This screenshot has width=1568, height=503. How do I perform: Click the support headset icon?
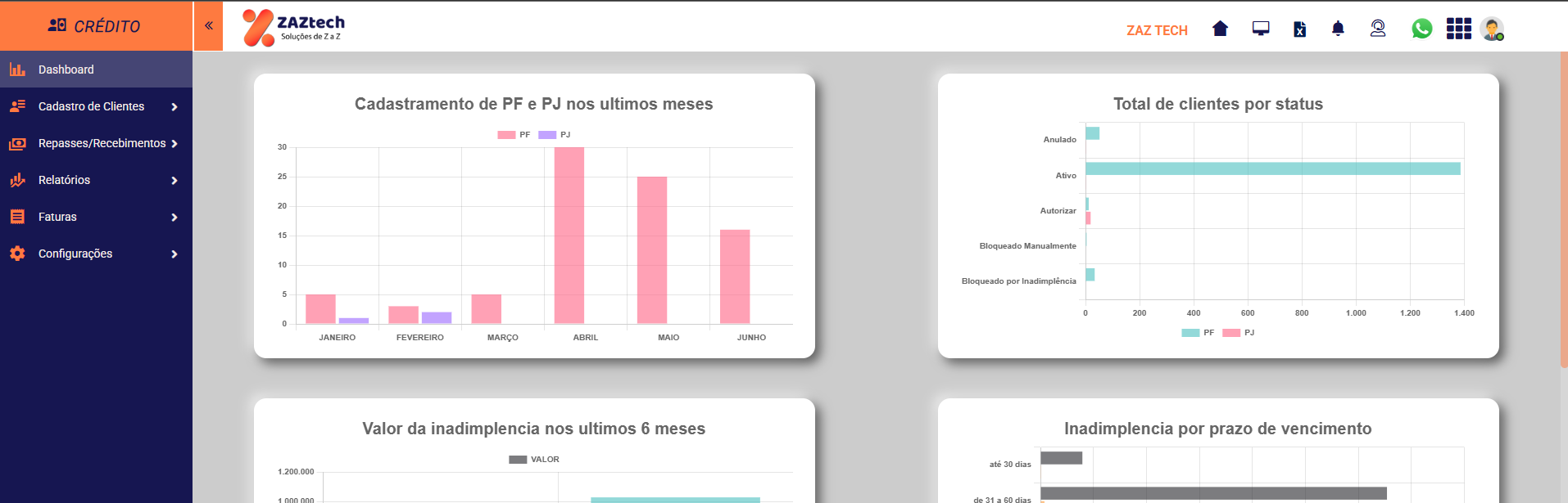click(1378, 29)
